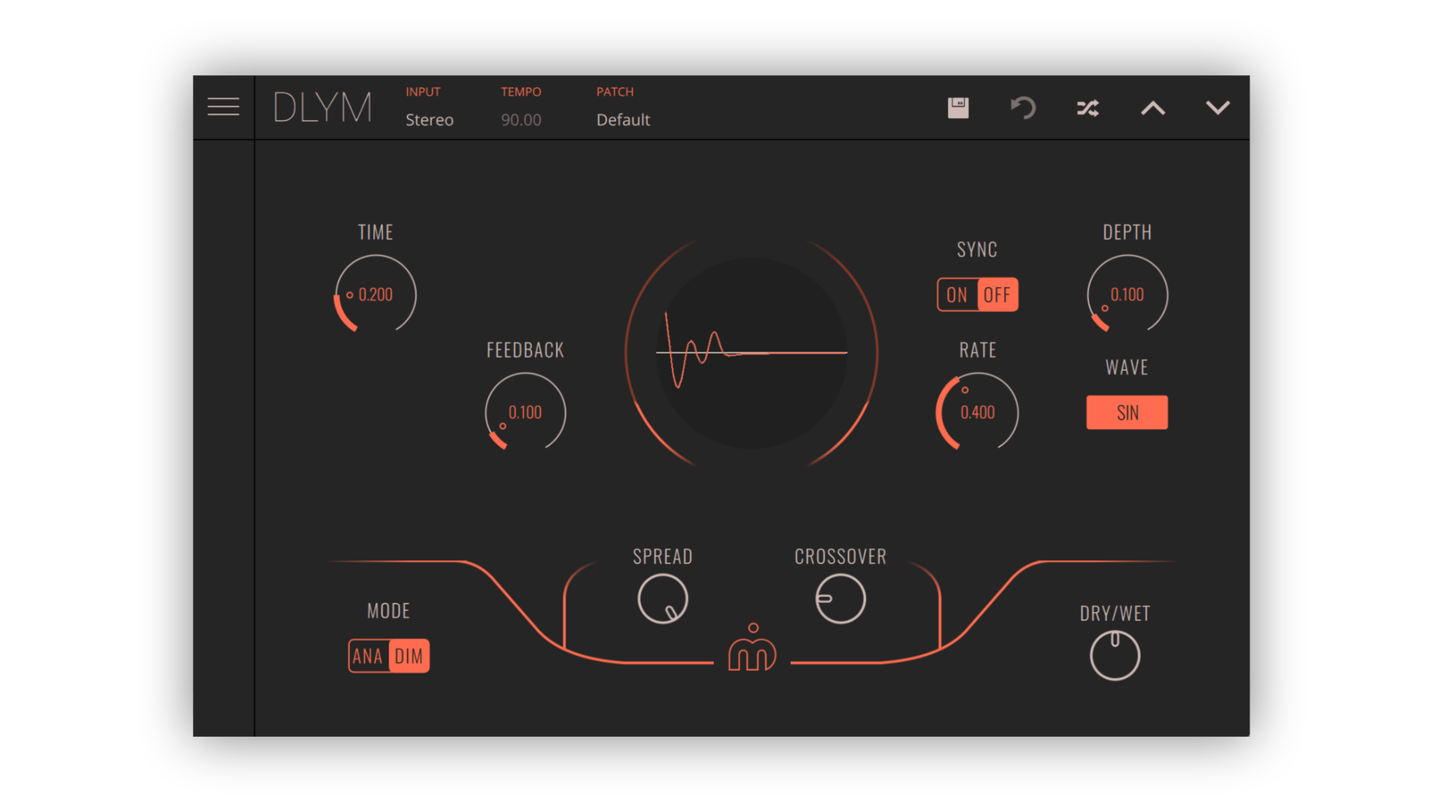Click the Time knob
The height and width of the screenshot is (812, 1443).
click(x=375, y=295)
